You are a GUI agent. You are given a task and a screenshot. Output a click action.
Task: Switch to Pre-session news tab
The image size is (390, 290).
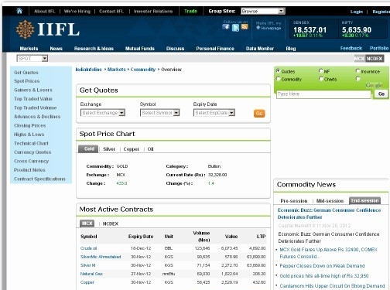coord(294,200)
